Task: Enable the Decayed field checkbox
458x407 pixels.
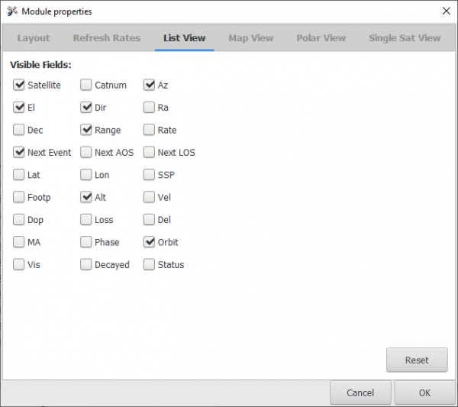Action: (x=86, y=265)
